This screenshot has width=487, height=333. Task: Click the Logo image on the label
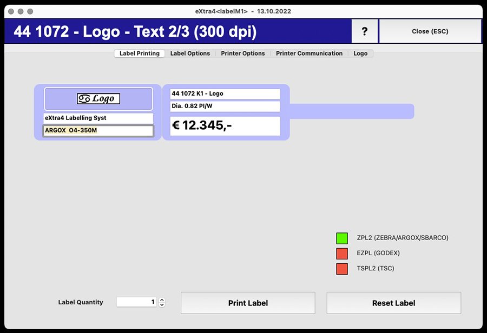[98, 98]
